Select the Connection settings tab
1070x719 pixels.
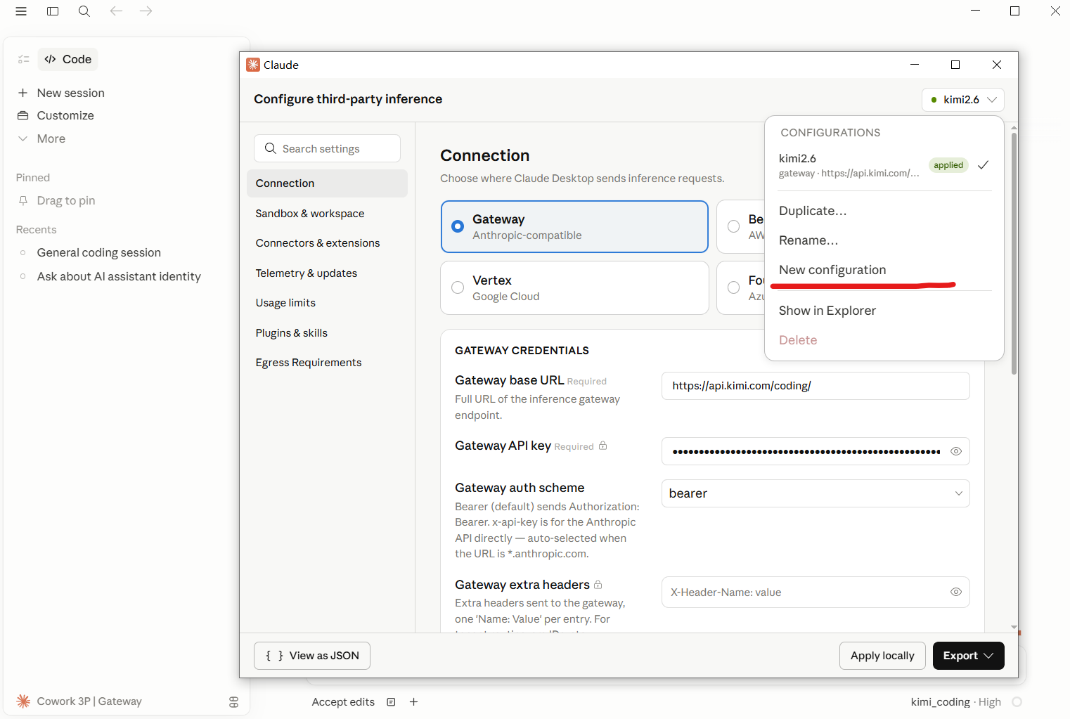327,183
